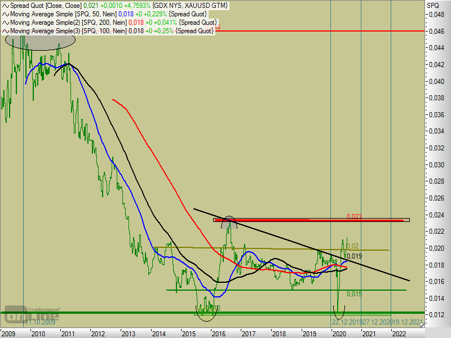Click the Moving Average Simple(3) 100 legend icon
451x338 pixels.
[x=6, y=31]
